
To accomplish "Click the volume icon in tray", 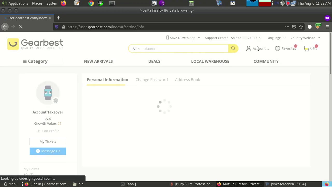I will pyautogui.click(x=282, y=3).
